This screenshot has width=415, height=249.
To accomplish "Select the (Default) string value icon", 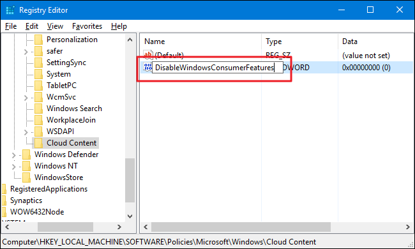I will coord(148,55).
